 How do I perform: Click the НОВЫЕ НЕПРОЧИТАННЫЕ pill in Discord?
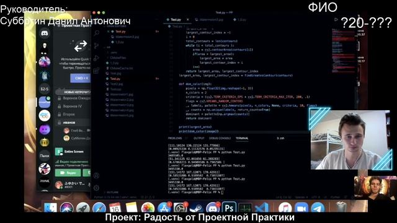tap(74, 92)
